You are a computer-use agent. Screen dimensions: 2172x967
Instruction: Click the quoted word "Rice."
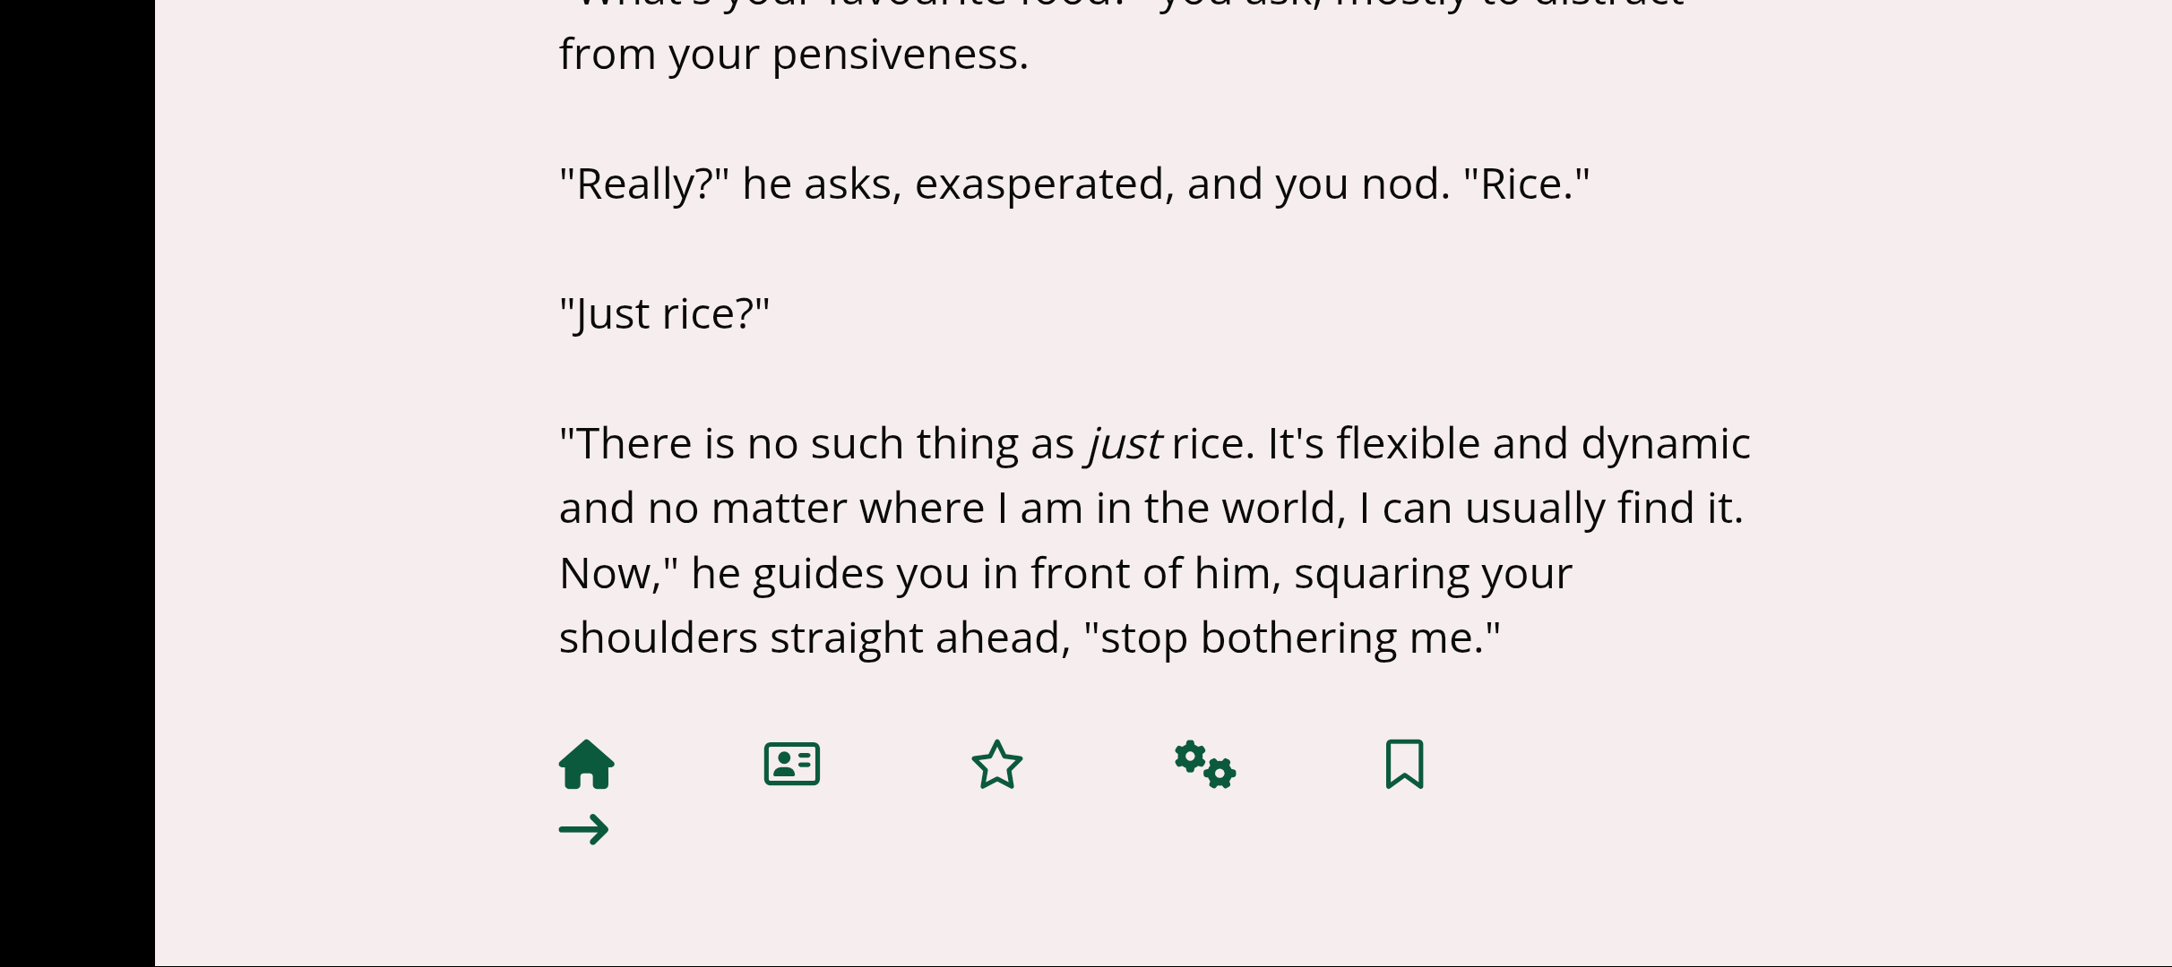[x=1527, y=184]
